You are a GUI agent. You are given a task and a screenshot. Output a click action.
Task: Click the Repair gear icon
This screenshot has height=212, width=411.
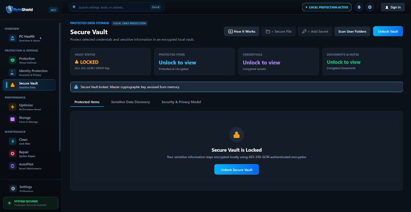12,154
